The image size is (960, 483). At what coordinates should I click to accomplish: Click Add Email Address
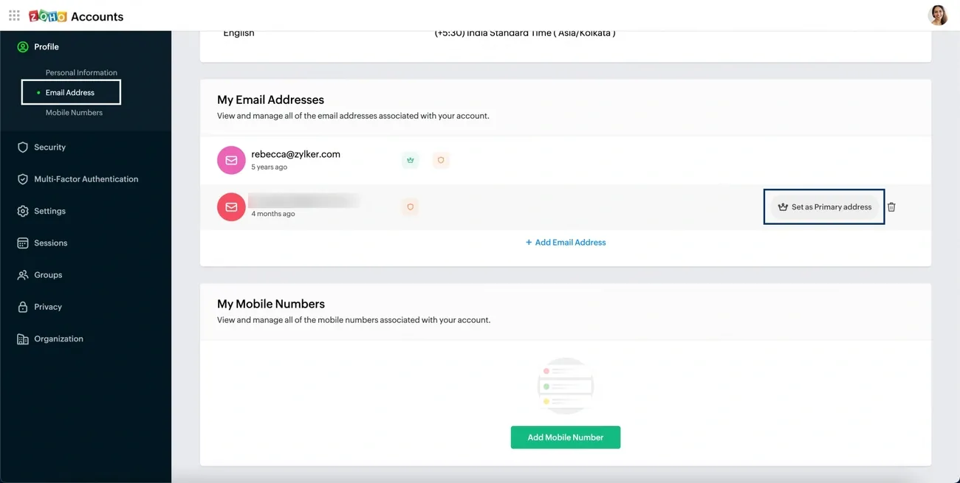(565, 242)
